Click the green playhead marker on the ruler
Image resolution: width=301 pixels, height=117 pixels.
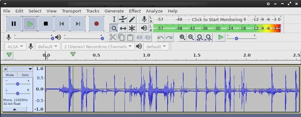tap(73, 54)
